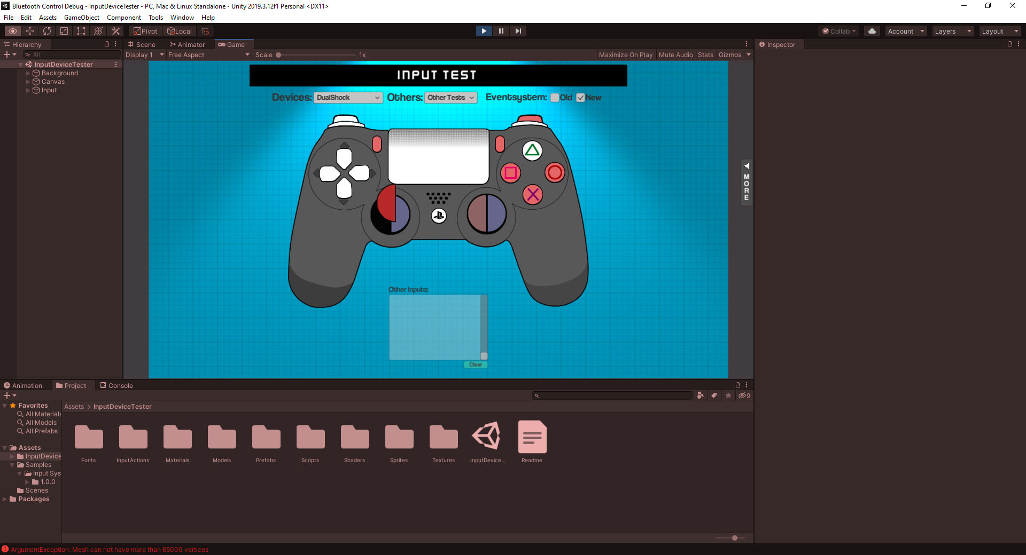
Task: Toggle grid snapping icon in toolbar
Action: pyautogui.click(x=205, y=31)
